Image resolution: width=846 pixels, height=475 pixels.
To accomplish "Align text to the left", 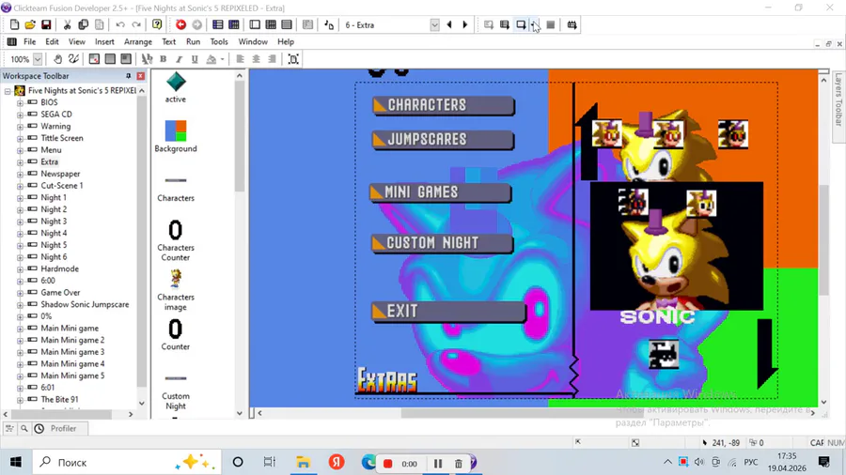I will pyautogui.click(x=240, y=59).
